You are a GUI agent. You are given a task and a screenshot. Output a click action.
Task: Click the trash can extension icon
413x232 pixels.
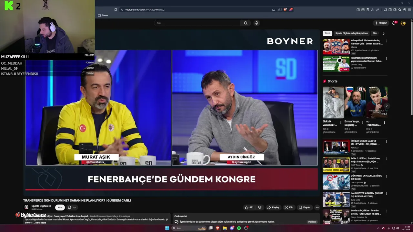point(368,10)
